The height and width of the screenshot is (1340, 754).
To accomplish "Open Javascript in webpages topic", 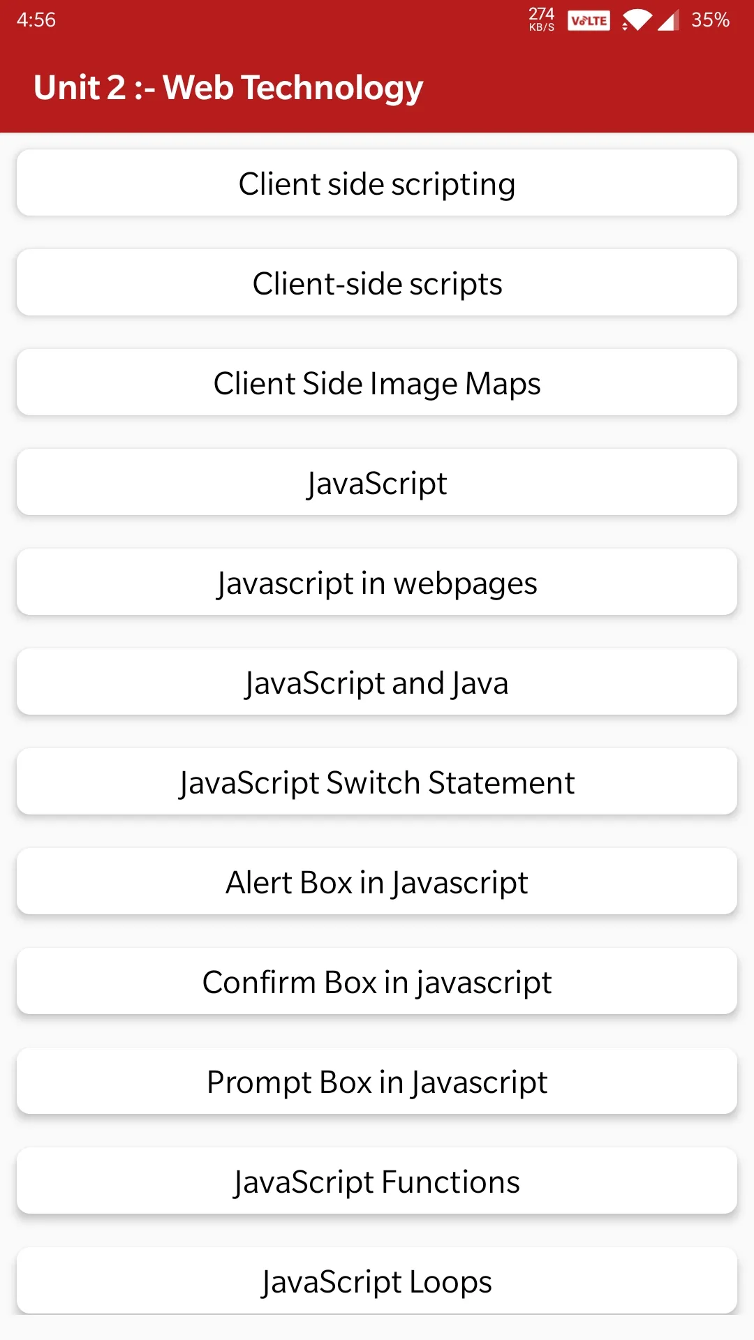I will tap(377, 582).
